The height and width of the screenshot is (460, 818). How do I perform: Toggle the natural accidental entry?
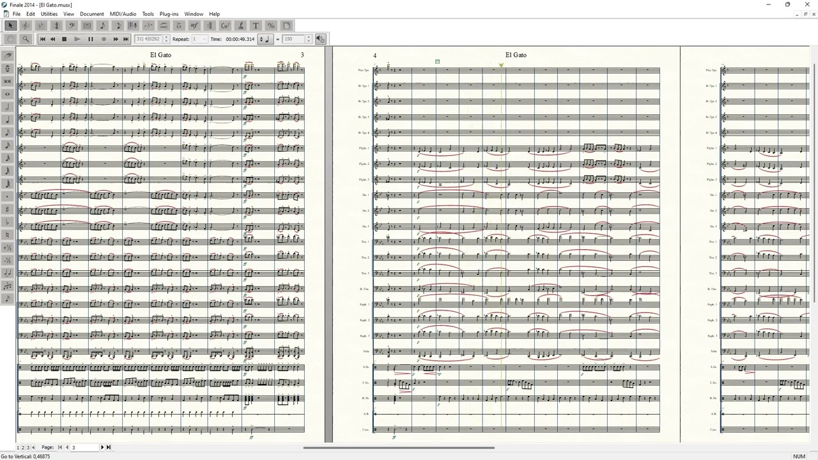tap(8, 234)
